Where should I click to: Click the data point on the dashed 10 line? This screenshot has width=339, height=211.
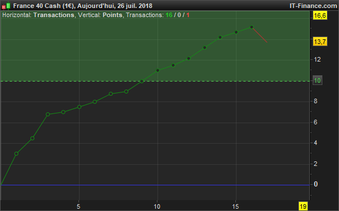[141, 82]
